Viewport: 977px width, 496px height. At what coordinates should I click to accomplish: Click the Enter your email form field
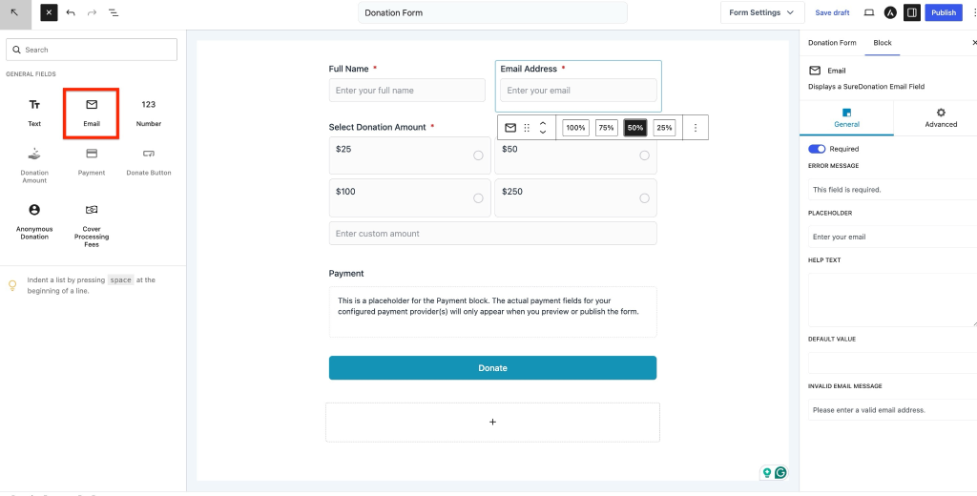(x=578, y=91)
